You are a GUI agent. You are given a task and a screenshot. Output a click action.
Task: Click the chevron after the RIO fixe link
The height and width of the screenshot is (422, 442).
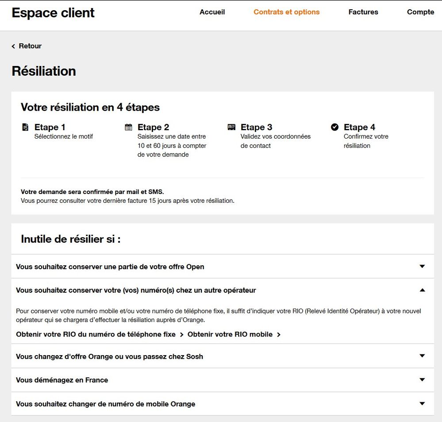[181, 335]
